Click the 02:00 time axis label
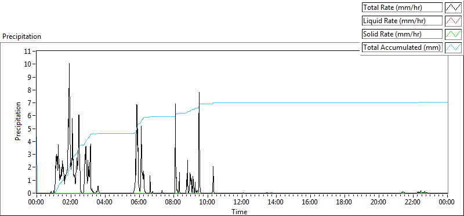Image resolution: width=464 pixels, height=216 pixels. 71,203
